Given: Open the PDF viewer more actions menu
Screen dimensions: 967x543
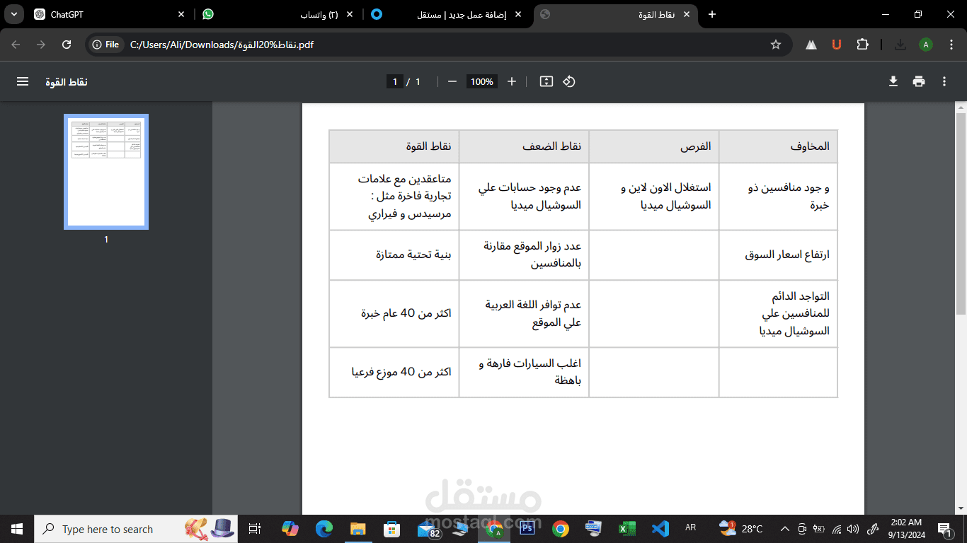Looking at the screenshot, I should pos(944,81).
